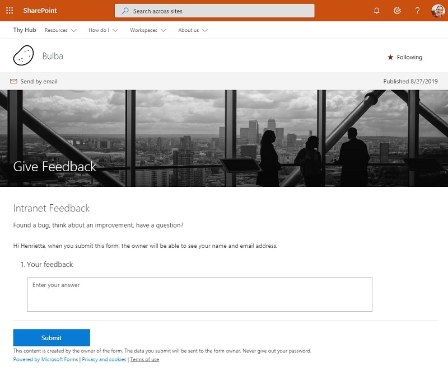Expand the How do I menu
Image resolution: width=448 pixels, height=376 pixels.
[103, 30]
